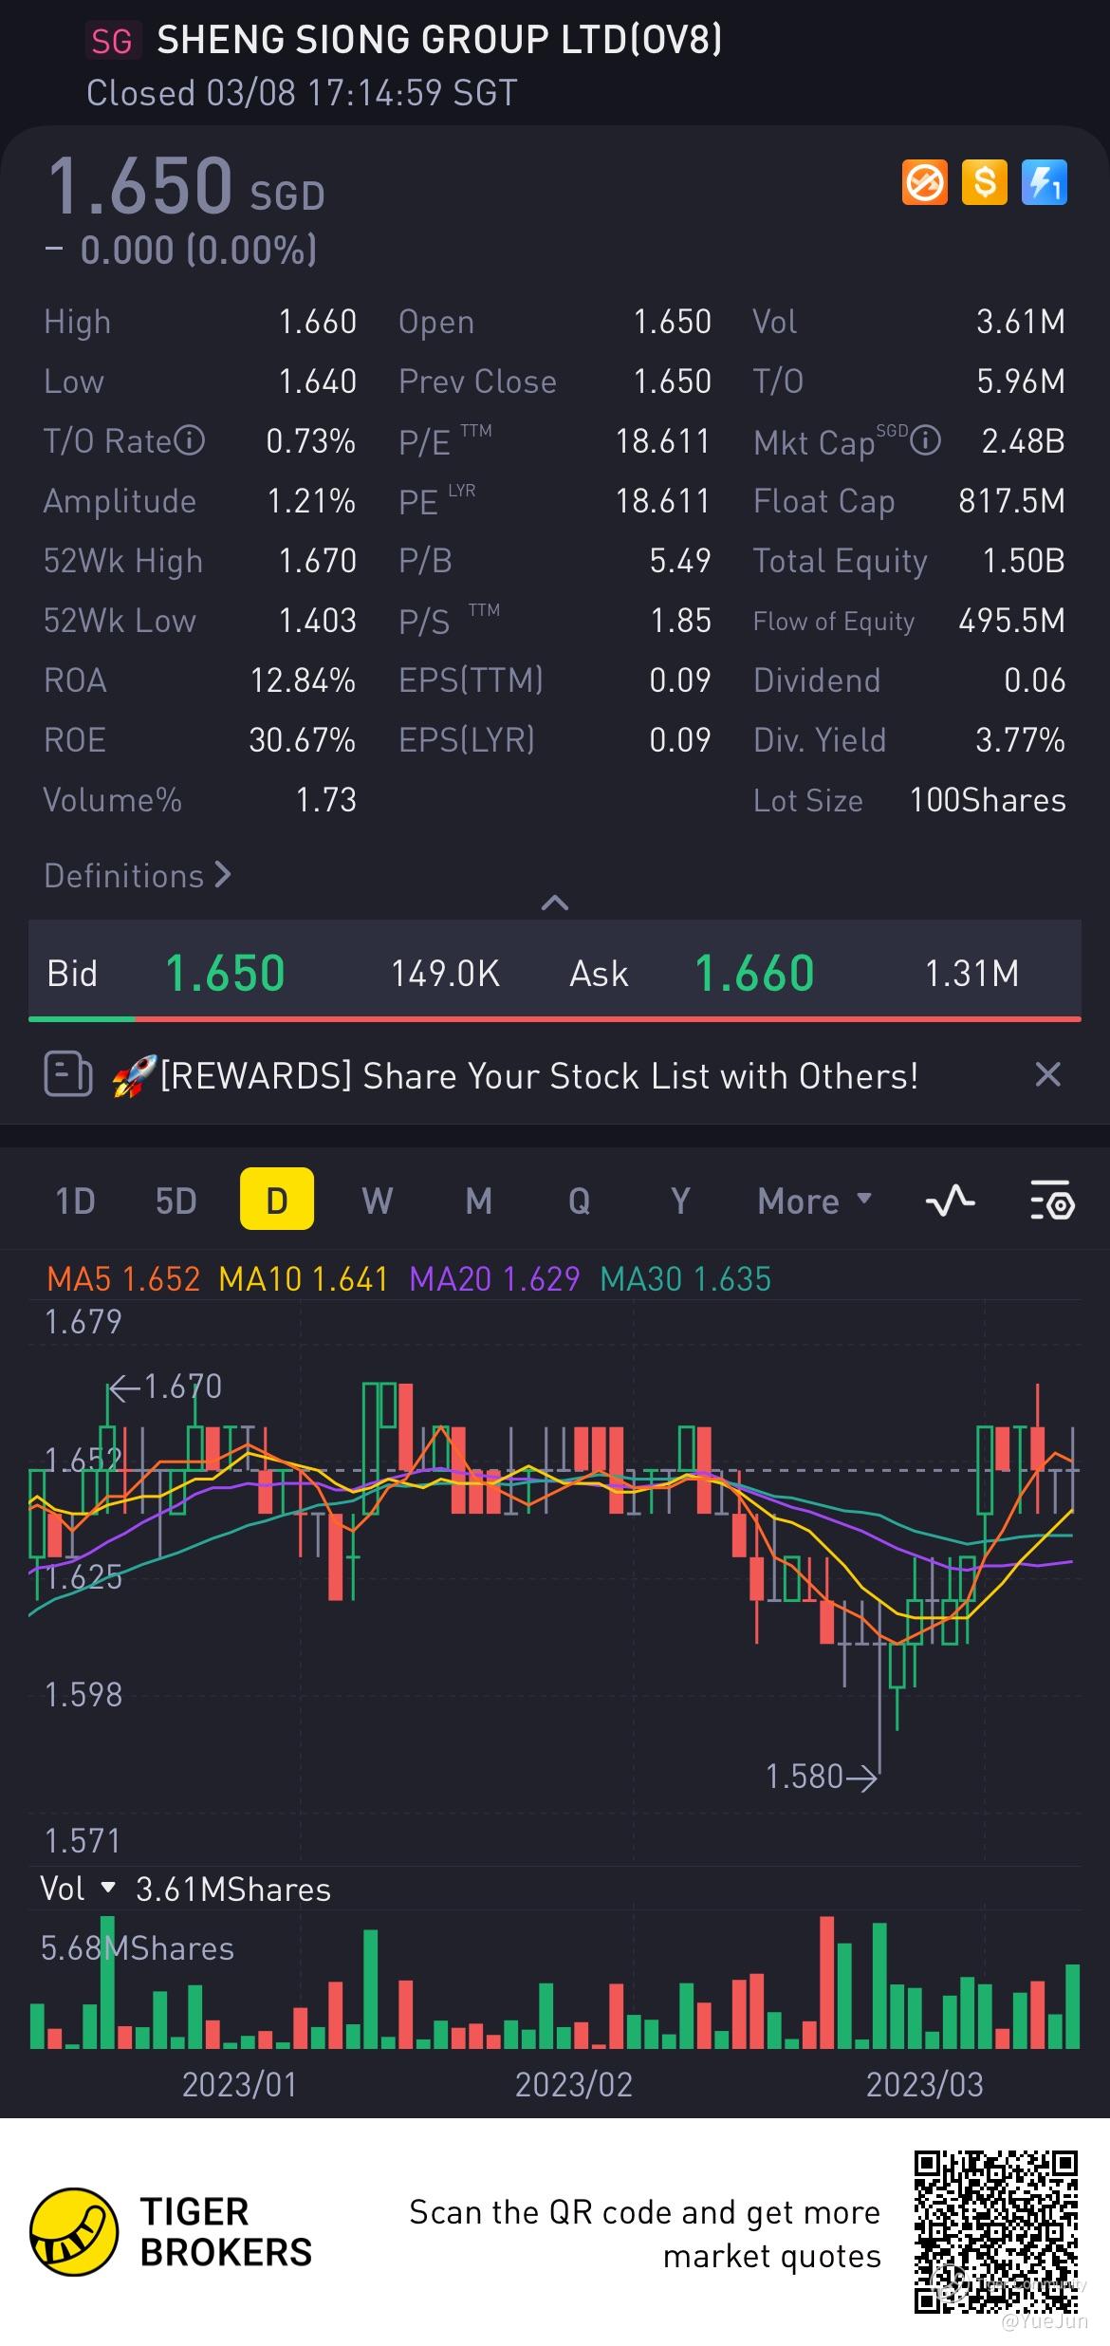Dismiss the REWARDS banner

pos(1047,1075)
